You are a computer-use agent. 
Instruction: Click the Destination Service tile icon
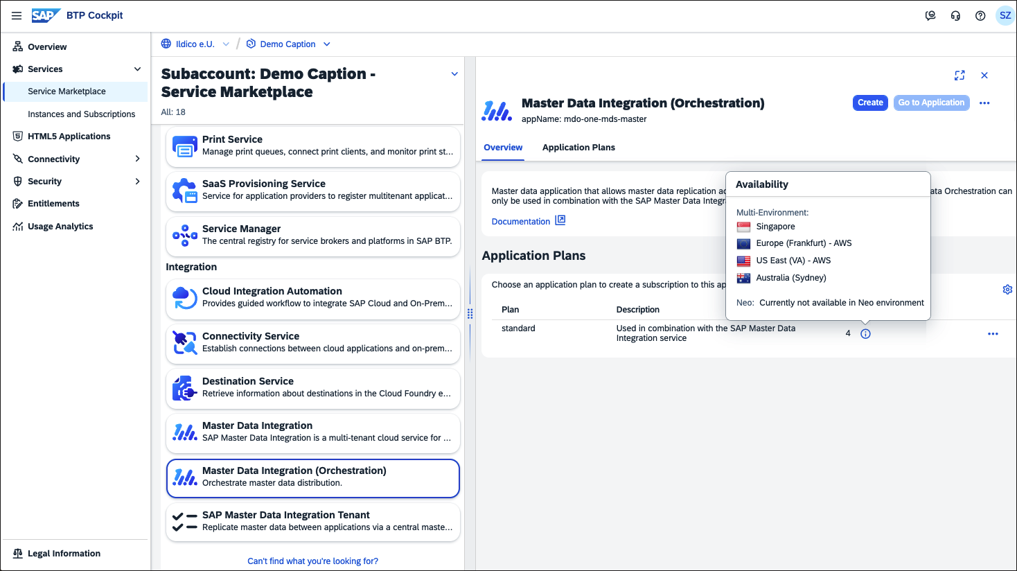tap(185, 388)
